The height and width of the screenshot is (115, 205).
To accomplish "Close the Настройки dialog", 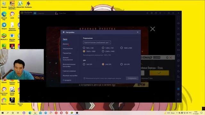I will (137, 32).
